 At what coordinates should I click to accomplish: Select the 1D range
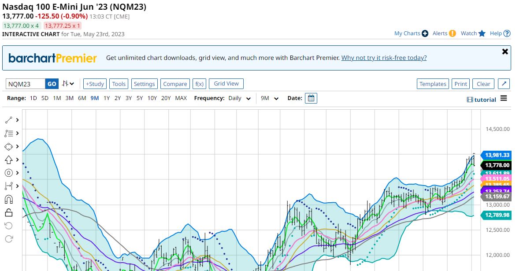(x=33, y=98)
